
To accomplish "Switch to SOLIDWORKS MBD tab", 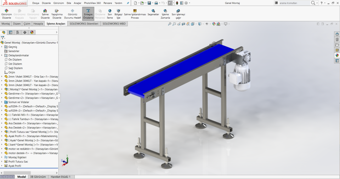I will (114, 24).
